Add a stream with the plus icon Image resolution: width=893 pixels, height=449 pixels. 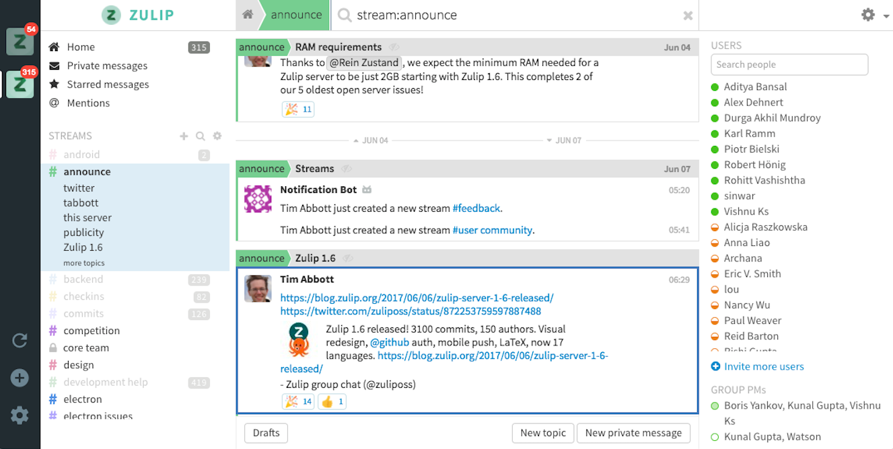click(184, 136)
